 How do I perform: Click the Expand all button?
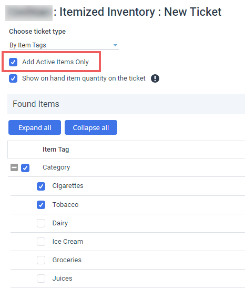pos(35,127)
